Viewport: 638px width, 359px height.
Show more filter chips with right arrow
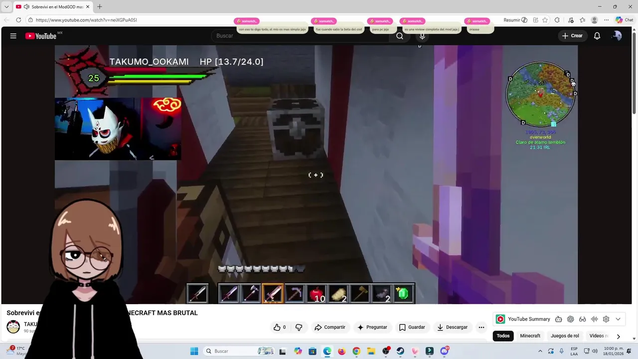pos(619,337)
